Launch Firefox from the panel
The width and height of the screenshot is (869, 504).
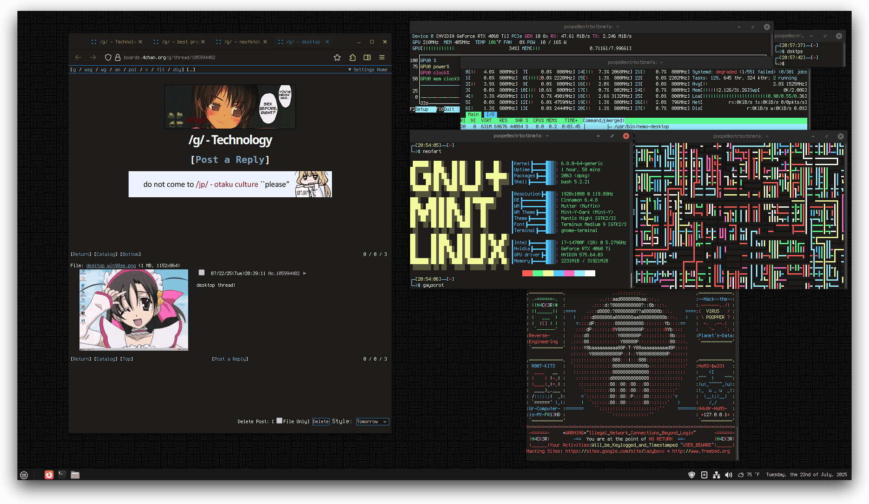click(x=49, y=475)
